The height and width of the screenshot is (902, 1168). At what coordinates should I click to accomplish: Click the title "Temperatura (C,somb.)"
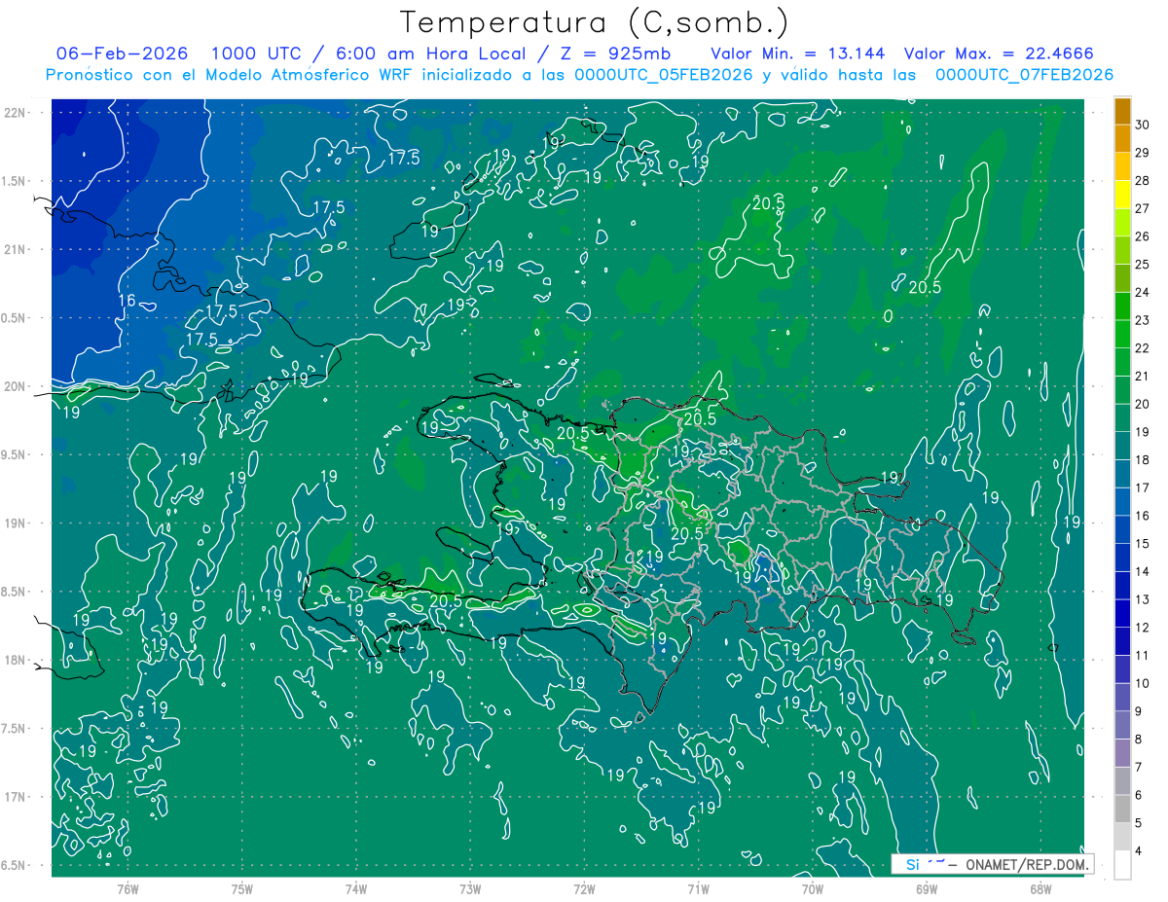coord(595,21)
